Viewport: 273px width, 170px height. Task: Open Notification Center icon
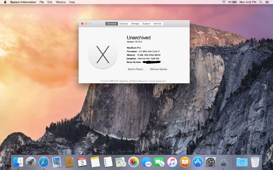(267, 2)
